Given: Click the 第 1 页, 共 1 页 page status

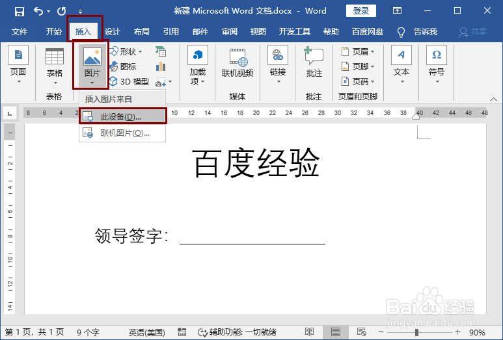Looking at the screenshot, I should (x=34, y=332).
